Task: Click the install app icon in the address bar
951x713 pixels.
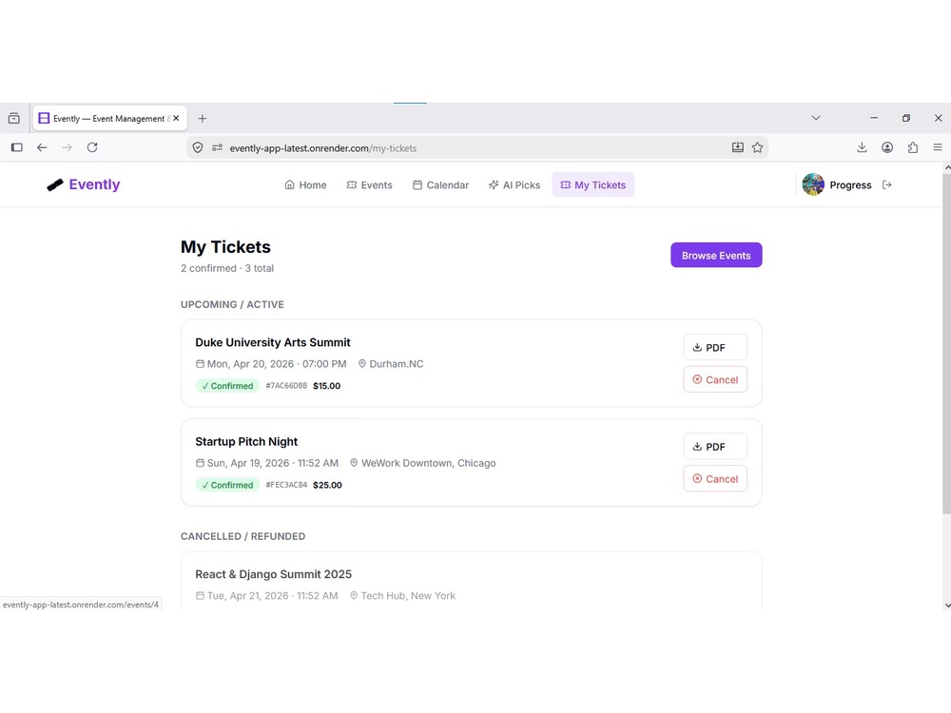Action: 738,147
